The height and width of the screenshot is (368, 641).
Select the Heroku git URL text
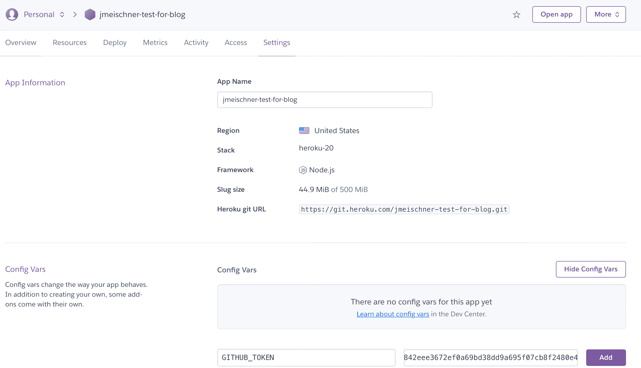point(404,209)
